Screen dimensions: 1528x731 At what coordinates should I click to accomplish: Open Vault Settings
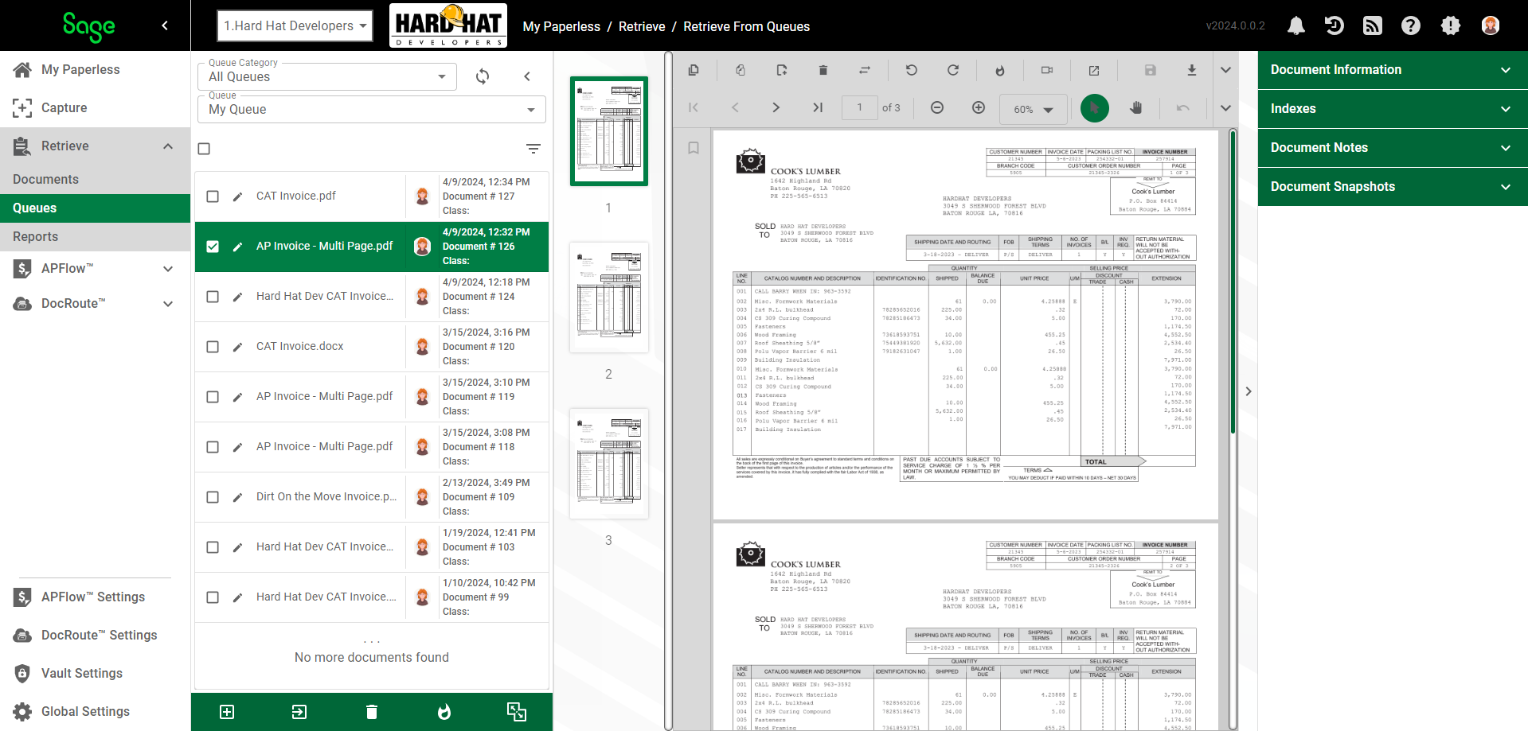[x=95, y=674]
